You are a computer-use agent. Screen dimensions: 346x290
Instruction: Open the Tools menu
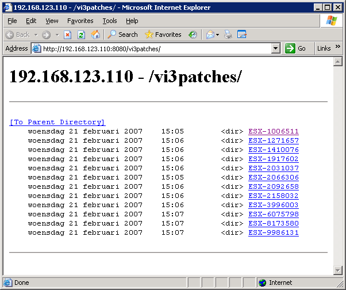pyautogui.click(x=109, y=21)
